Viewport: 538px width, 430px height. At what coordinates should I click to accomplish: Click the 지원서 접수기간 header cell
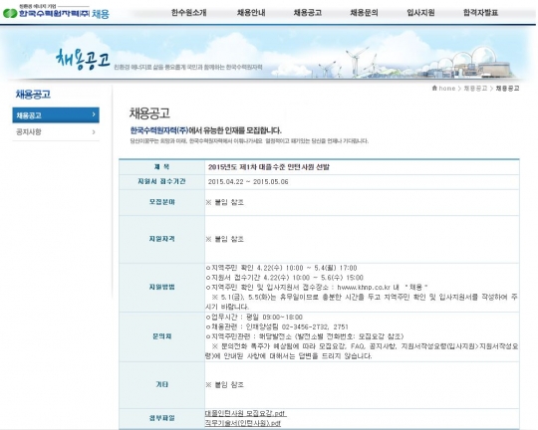point(162,182)
